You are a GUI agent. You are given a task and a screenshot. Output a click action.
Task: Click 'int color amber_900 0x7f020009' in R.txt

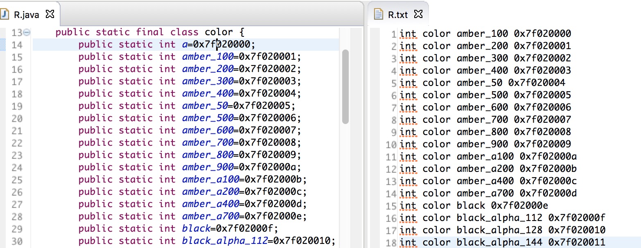[x=485, y=144]
